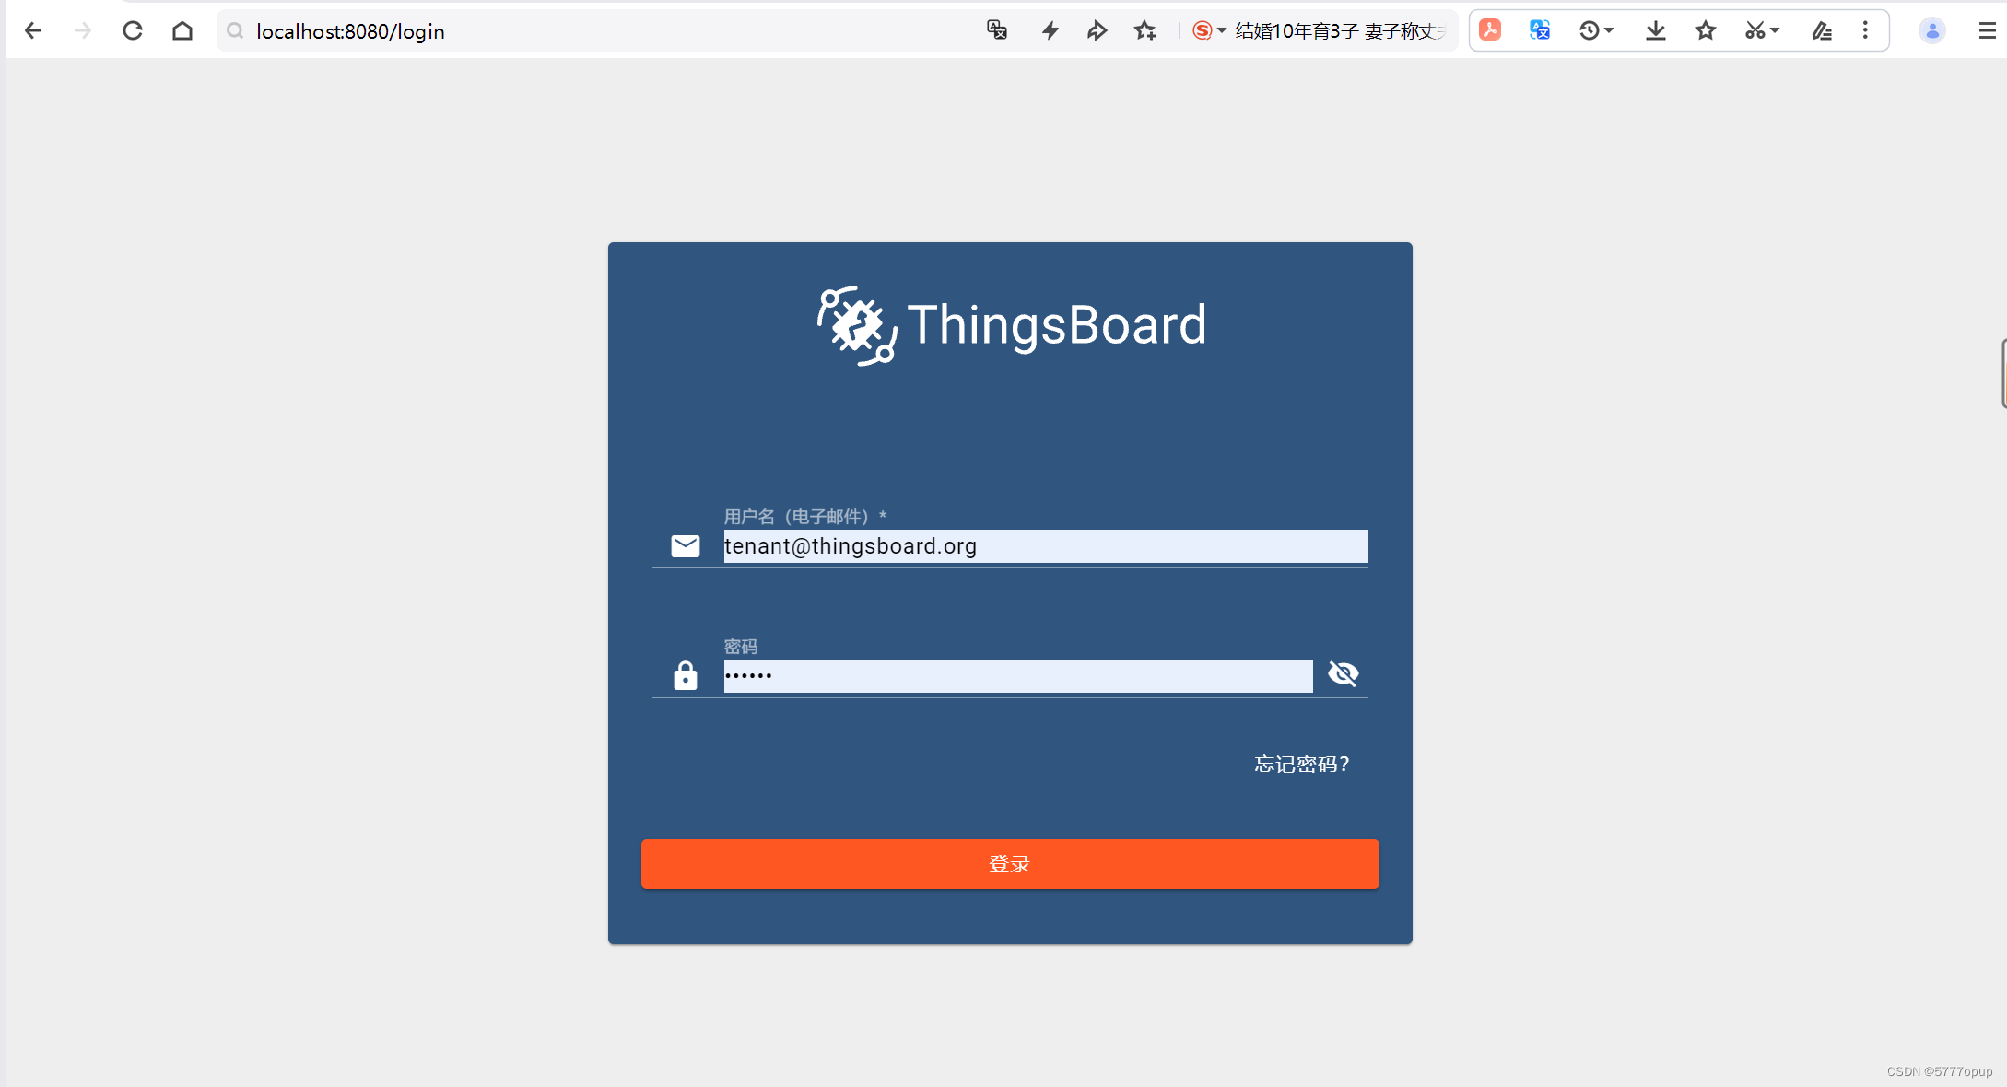Image resolution: width=2007 pixels, height=1087 pixels.
Task: Open the translation extension icon
Action: pos(1540,30)
